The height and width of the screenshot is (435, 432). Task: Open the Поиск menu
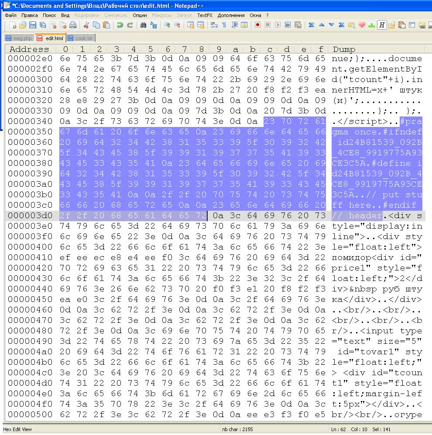coord(49,16)
